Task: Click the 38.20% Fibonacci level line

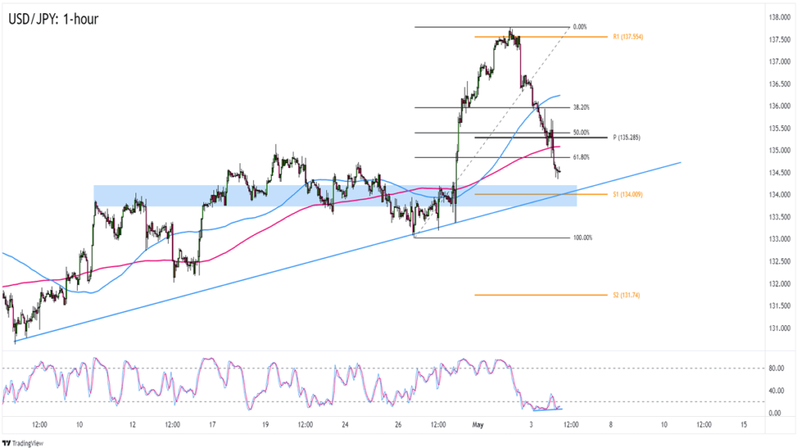Action: point(451,107)
